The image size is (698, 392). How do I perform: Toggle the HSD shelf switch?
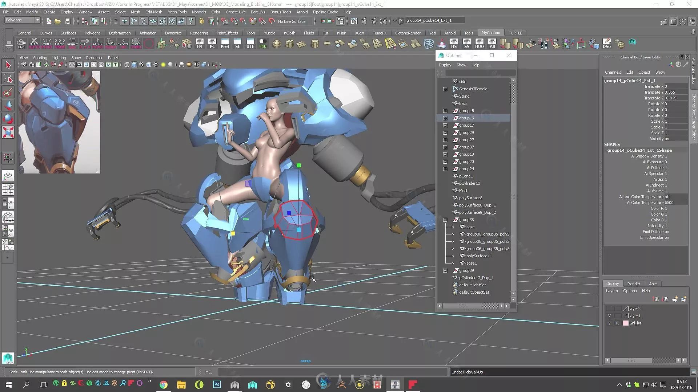click(x=262, y=44)
